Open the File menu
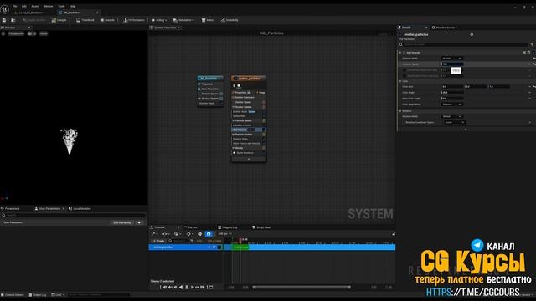The width and height of the screenshot is (536, 301). (x=15, y=6)
